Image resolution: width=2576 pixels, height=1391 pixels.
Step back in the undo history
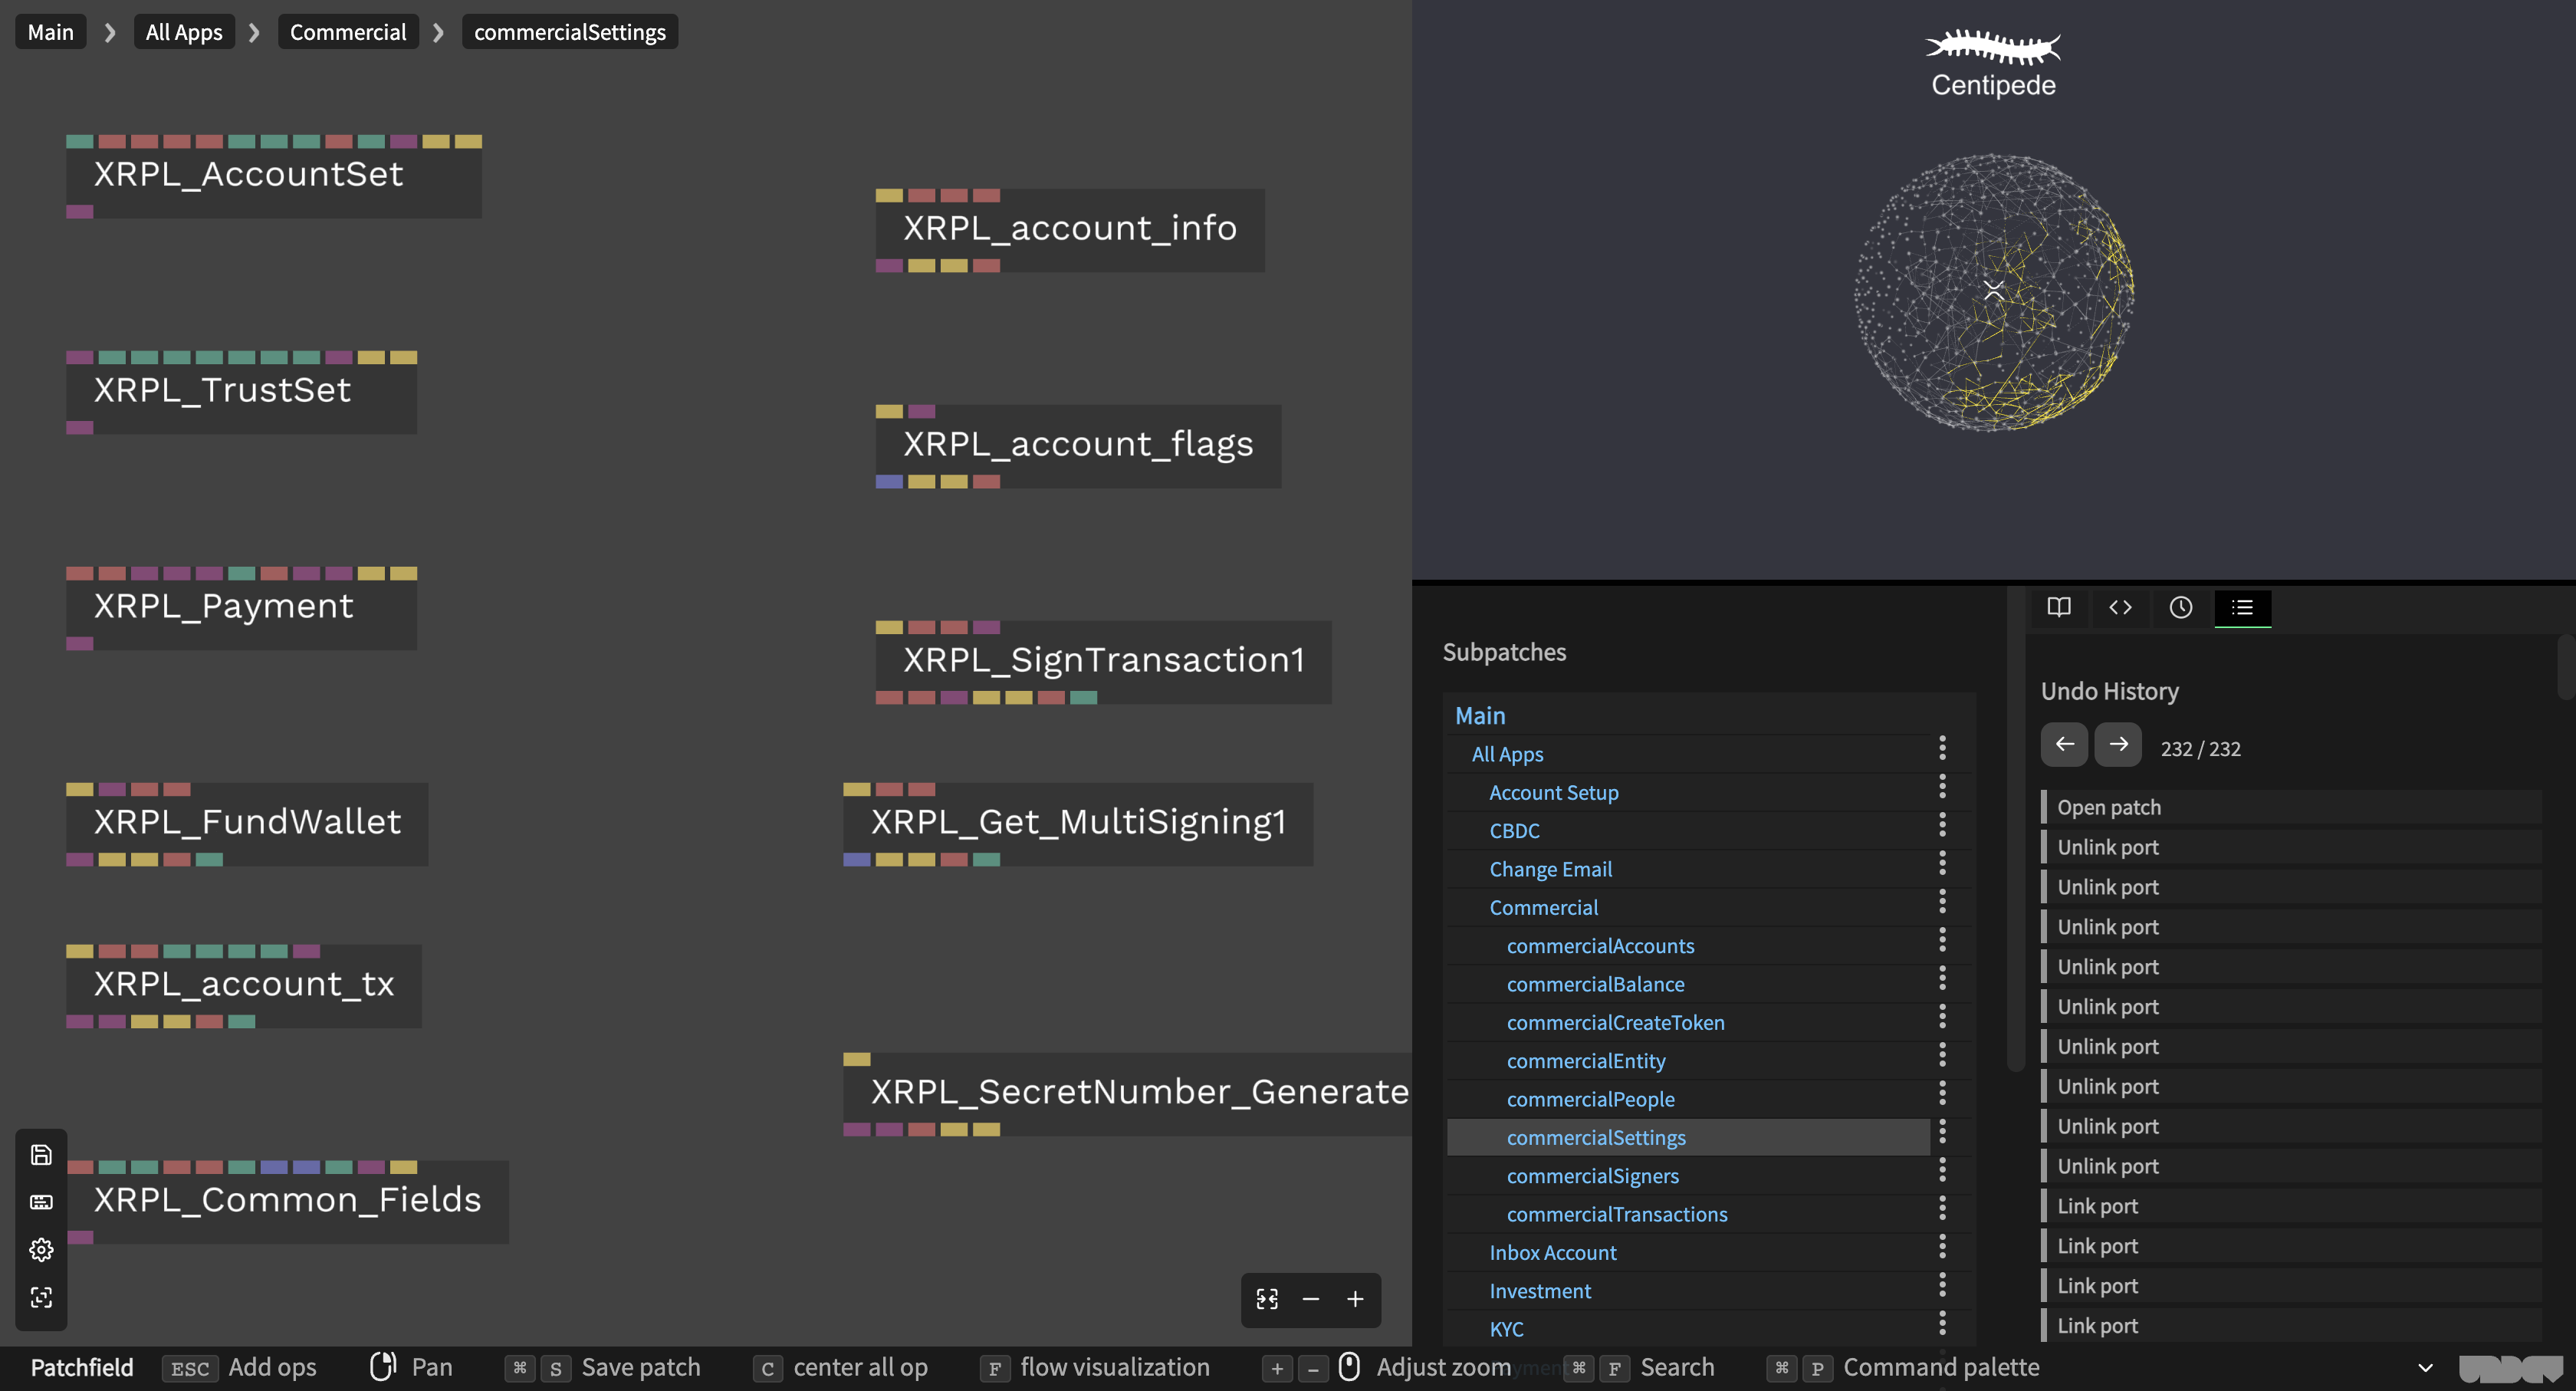[2064, 745]
